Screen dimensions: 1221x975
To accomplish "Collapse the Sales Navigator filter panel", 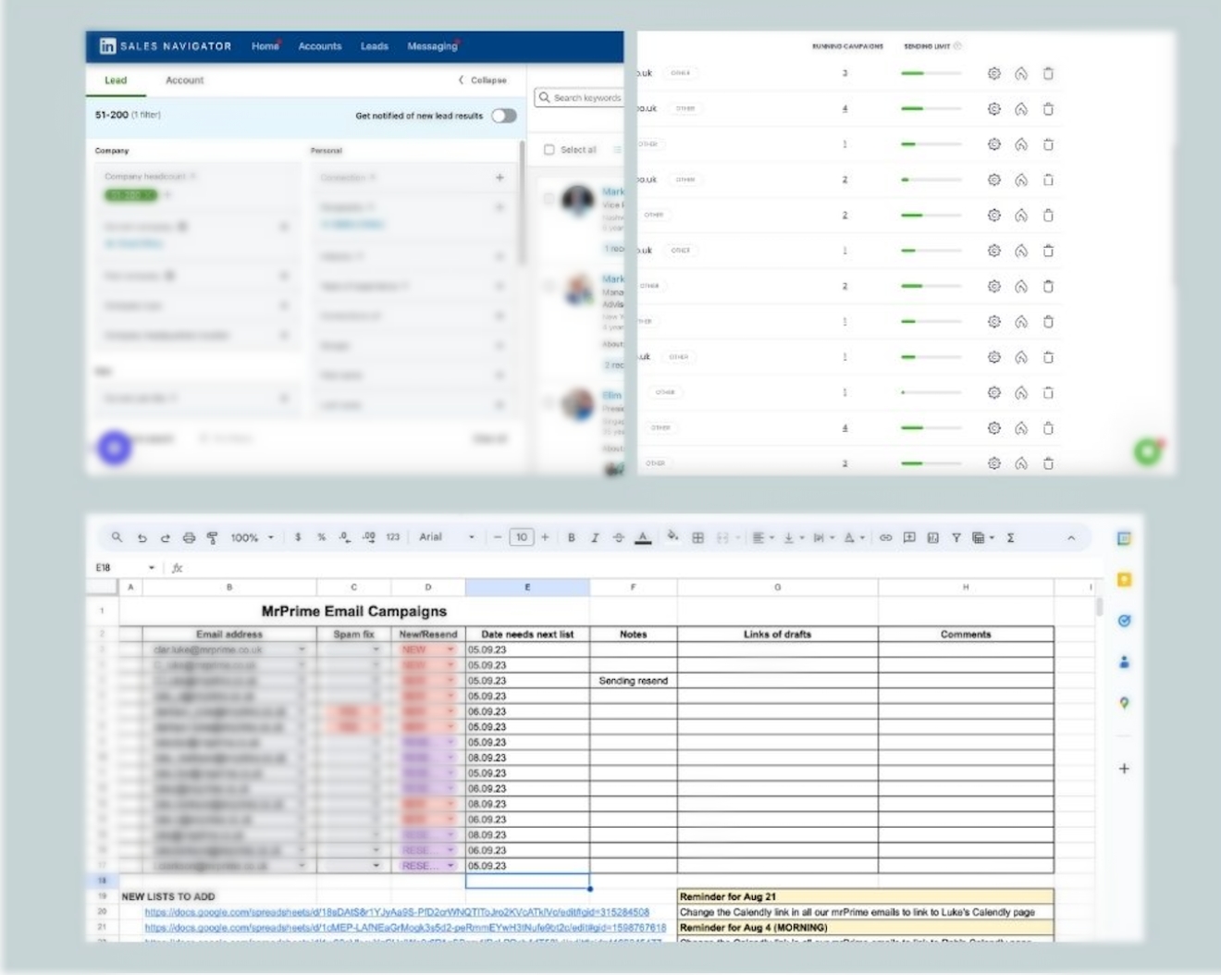I will pyautogui.click(x=483, y=80).
